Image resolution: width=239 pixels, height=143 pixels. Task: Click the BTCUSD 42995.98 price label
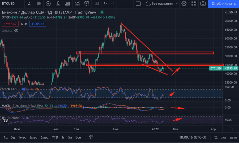pyautogui.click(x=223, y=68)
